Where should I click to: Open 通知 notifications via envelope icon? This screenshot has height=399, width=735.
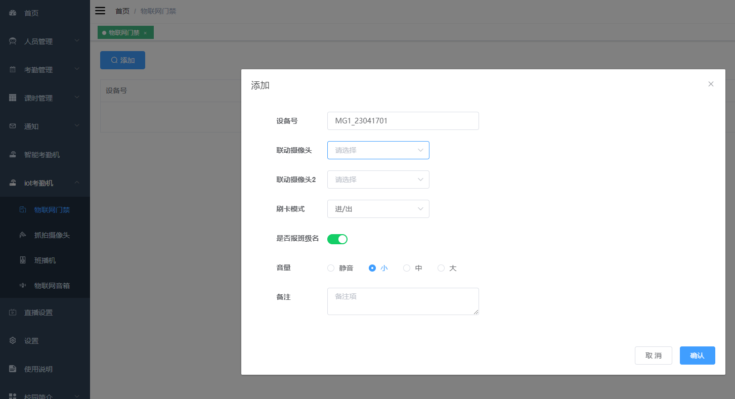(x=12, y=126)
